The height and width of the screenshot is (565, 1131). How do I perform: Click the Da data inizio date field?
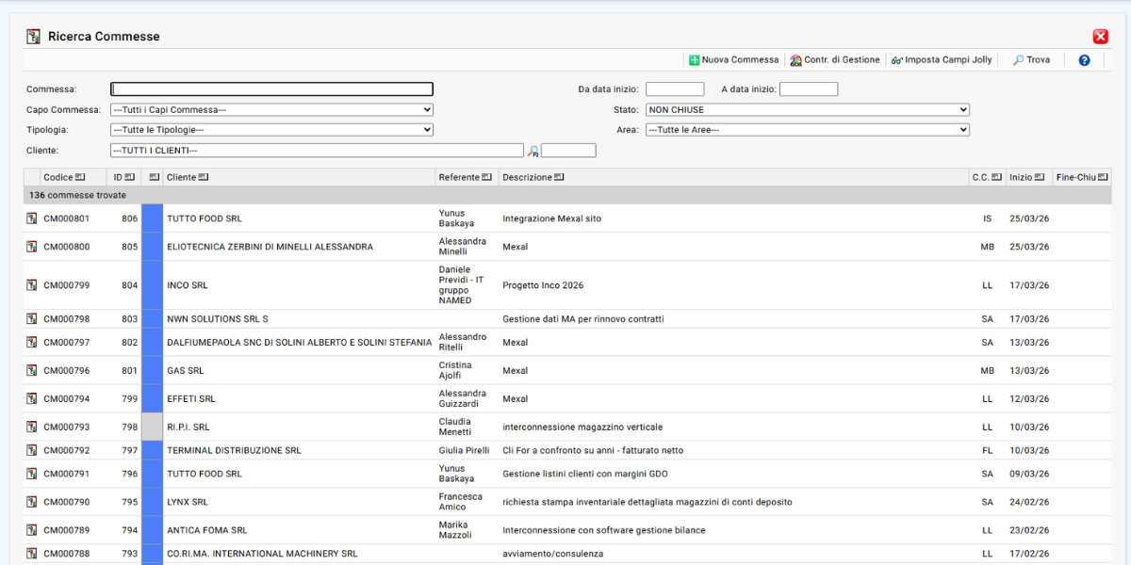pyautogui.click(x=675, y=89)
